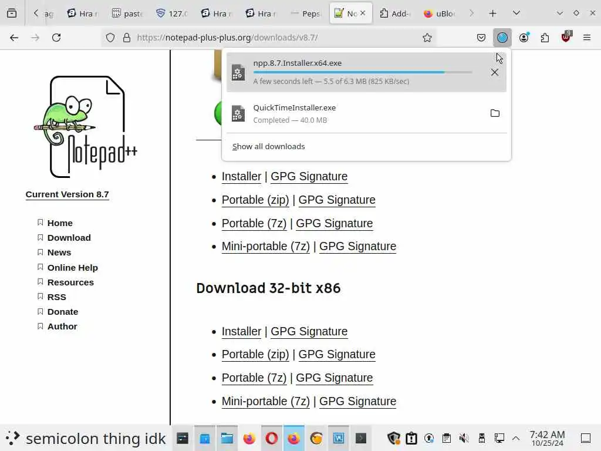Open the KDE application launcher
The image size is (601, 451).
[x=12, y=438]
